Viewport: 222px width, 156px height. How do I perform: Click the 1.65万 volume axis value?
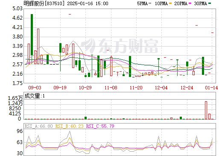tap(15, 98)
